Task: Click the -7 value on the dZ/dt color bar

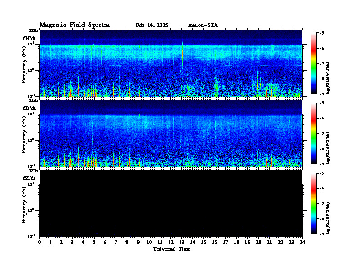Action: click(322, 204)
